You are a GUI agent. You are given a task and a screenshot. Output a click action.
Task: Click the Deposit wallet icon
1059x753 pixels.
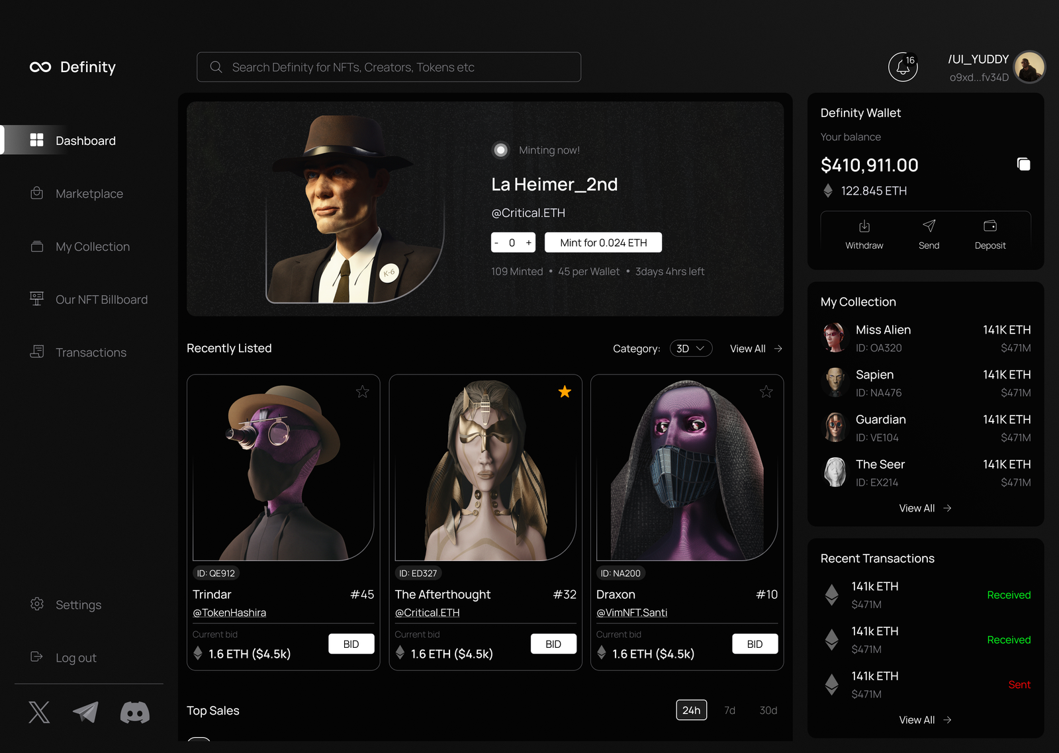click(x=990, y=226)
